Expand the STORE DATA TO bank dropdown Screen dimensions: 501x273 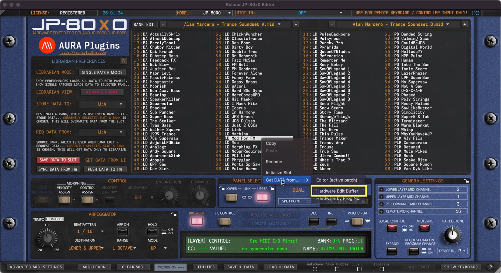121,104
